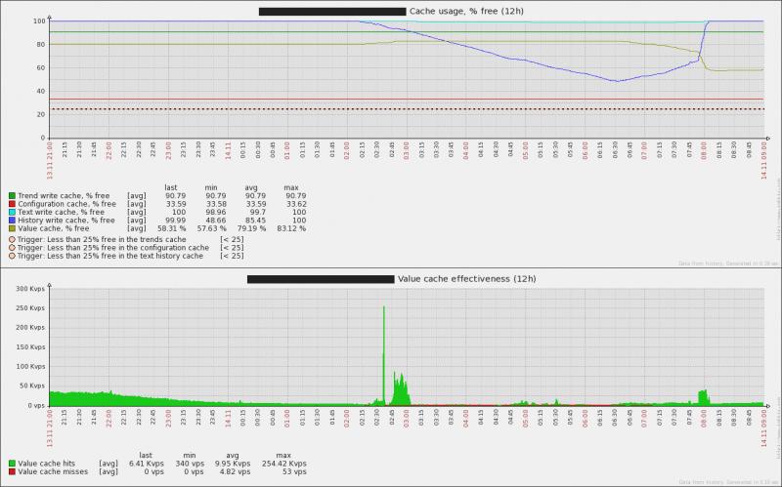
Task: Click the "08:00" time label on Cache usage graph
Action: tap(704, 150)
